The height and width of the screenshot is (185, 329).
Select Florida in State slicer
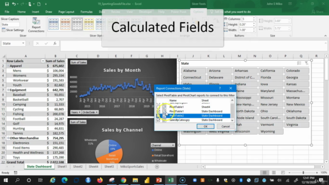pos(271,78)
